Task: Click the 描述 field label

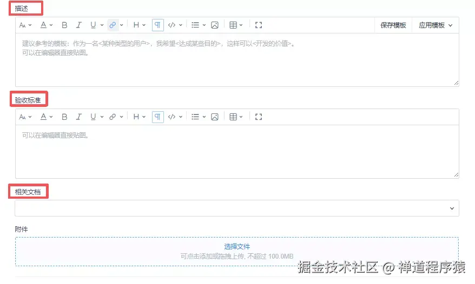Action: tap(21, 9)
